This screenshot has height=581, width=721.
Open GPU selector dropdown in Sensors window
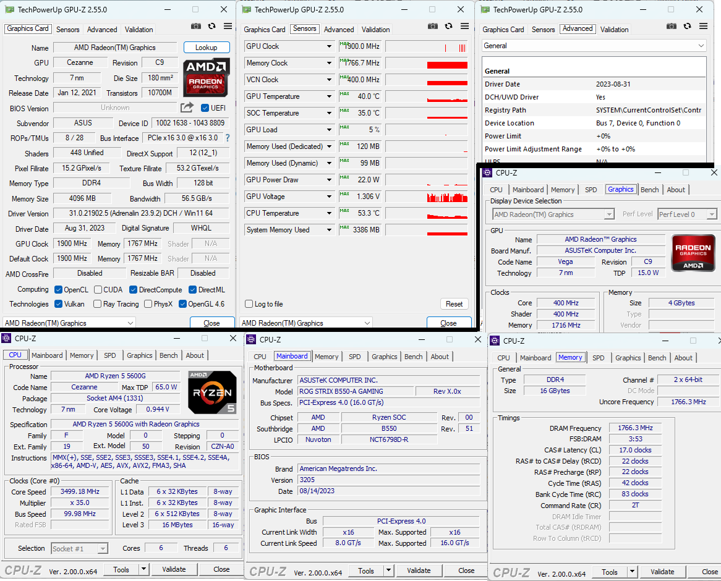306,323
